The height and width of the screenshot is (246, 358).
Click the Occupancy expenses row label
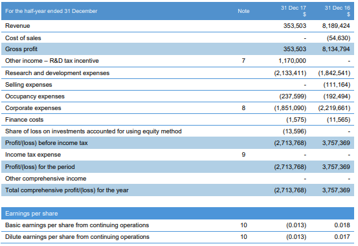[35, 96]
